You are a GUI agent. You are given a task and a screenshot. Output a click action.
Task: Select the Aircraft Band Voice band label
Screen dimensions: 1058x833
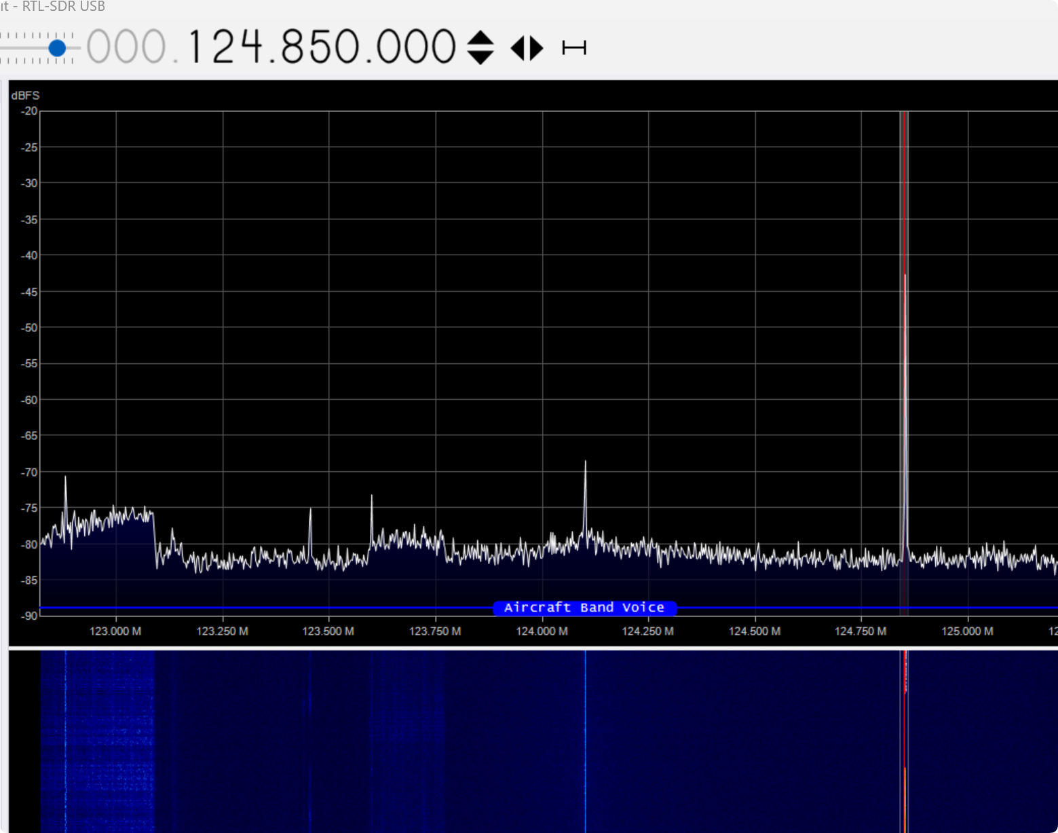coord(584,608)
